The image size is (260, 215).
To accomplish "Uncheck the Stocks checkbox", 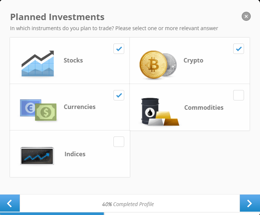I will 119,49.
